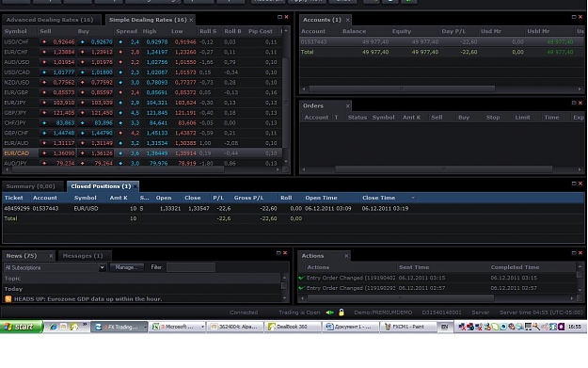Close the News (75) tab

(x=51, y=256)
